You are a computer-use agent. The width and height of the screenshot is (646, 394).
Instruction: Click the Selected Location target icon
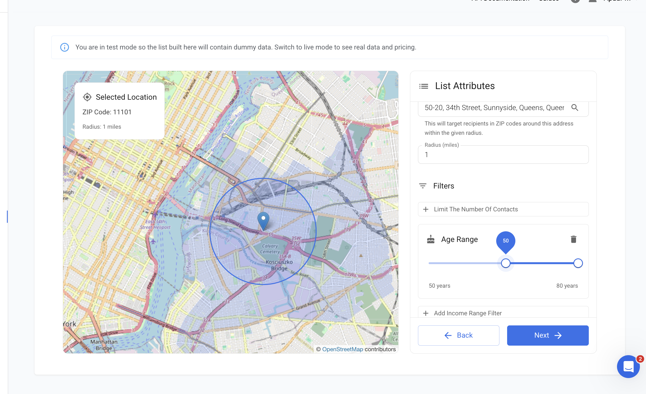[87, 97]
